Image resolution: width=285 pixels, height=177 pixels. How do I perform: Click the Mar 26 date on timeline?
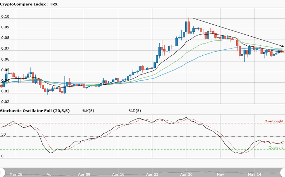(x=16, y=175)
